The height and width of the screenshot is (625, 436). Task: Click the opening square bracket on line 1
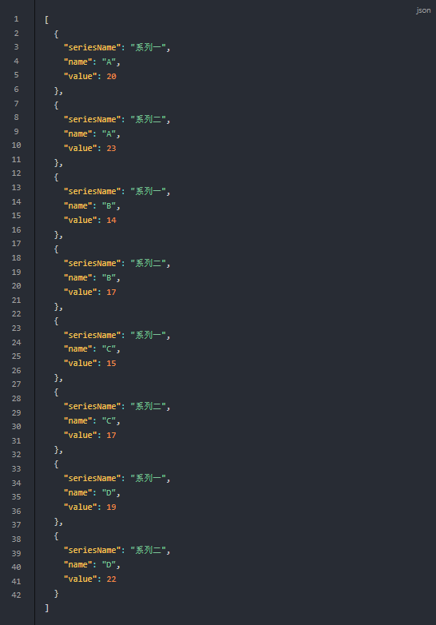[x=47, y=19]
